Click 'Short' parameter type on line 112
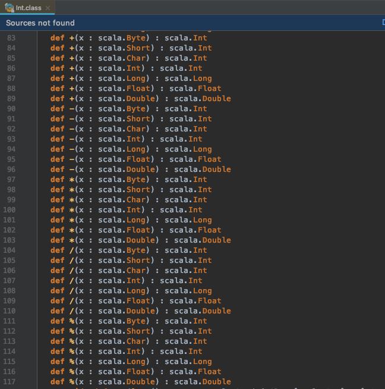The width and height of the screenshot is (385, 389). click(138, 331)
